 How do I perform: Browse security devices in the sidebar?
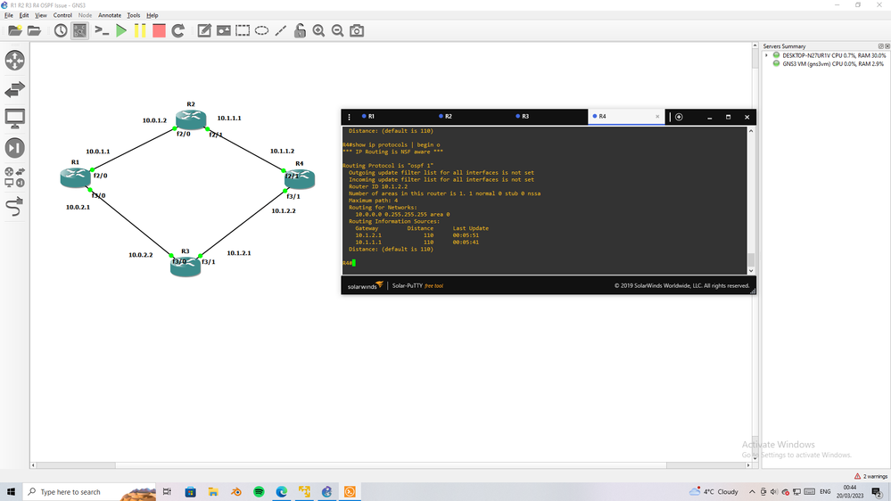click(15, 148)
